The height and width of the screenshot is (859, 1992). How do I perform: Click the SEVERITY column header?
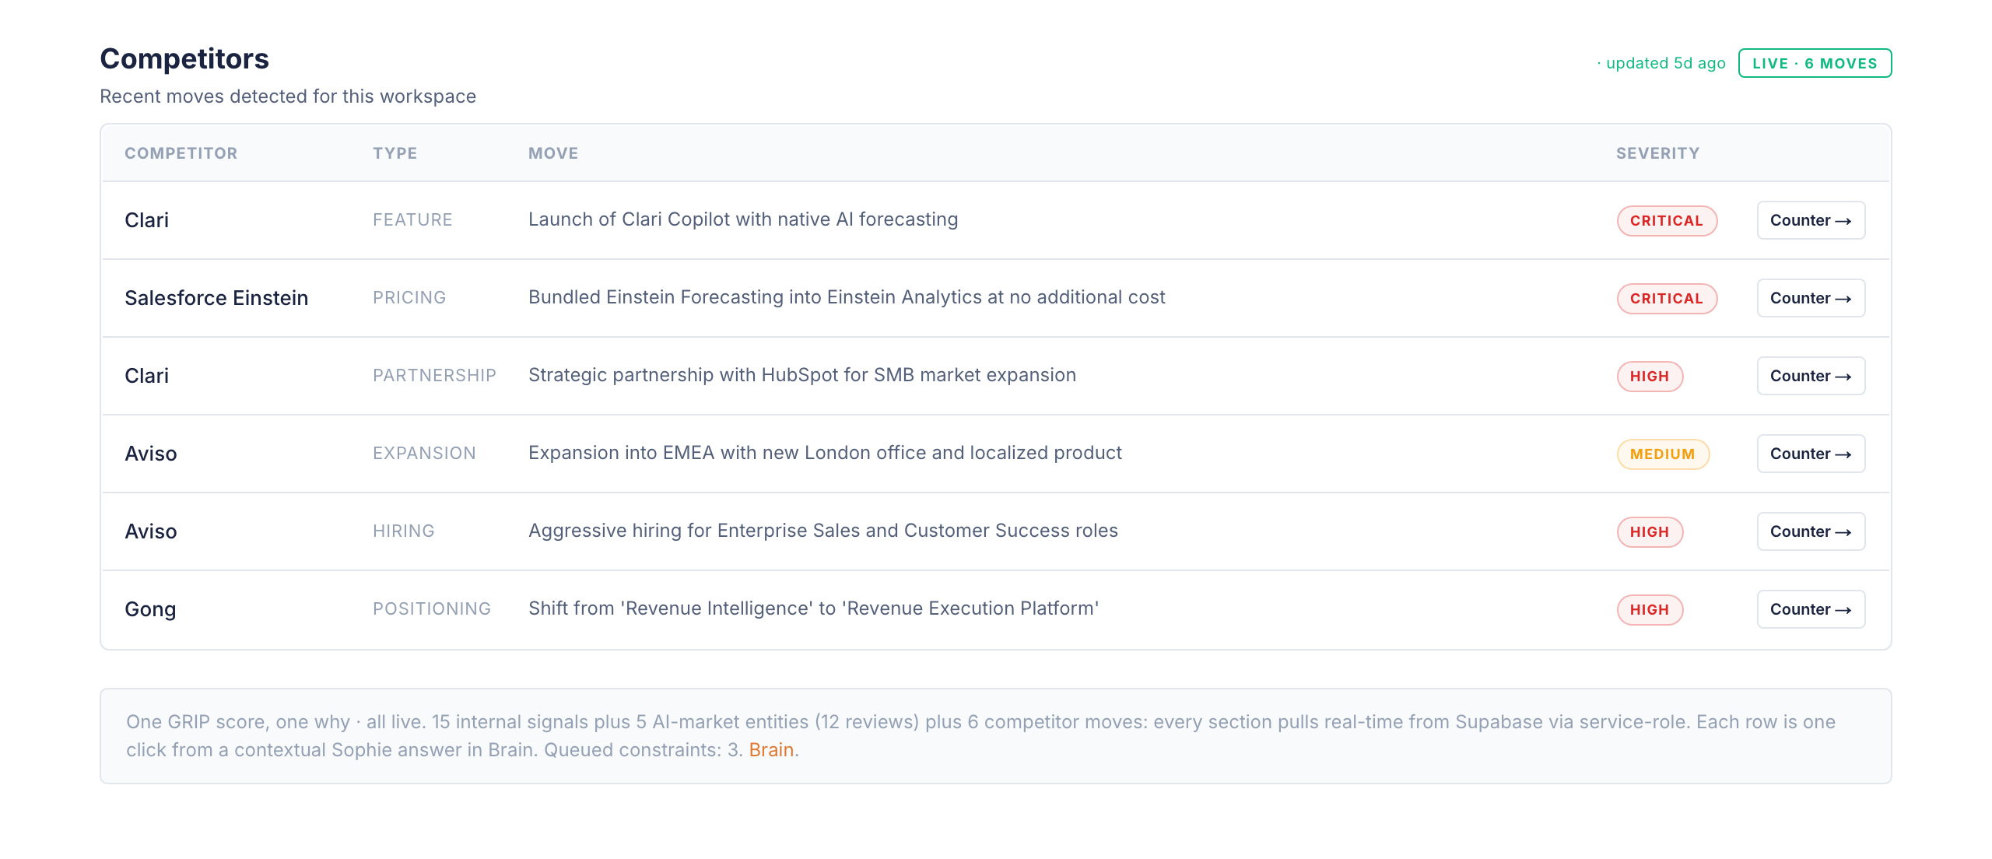[1657, 153]
